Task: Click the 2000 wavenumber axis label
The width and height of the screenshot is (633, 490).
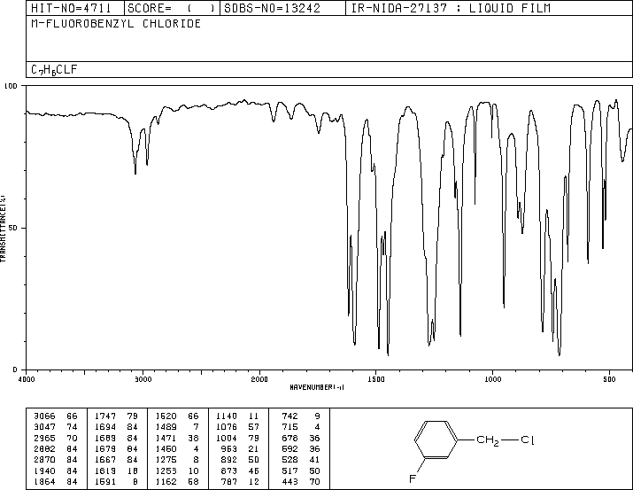Action: point(259,379)
